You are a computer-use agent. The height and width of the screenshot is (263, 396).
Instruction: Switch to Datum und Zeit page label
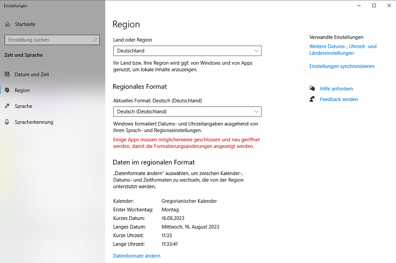point(32,74)
